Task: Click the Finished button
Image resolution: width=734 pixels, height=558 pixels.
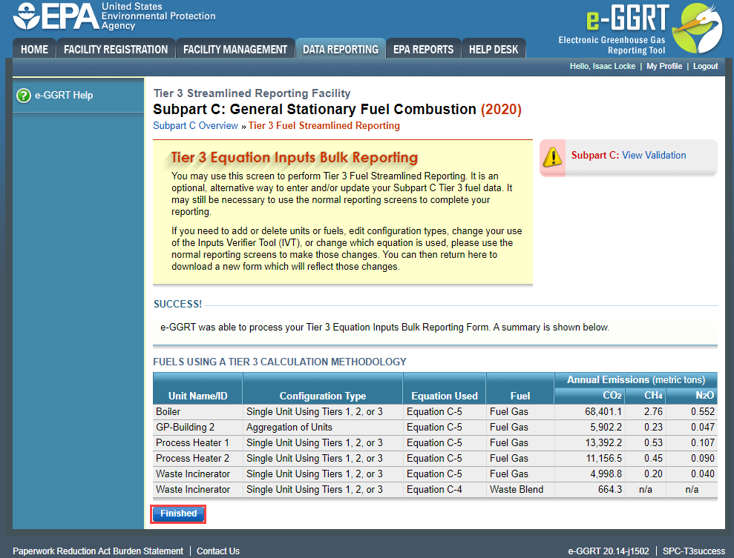Action: (178, 514)
